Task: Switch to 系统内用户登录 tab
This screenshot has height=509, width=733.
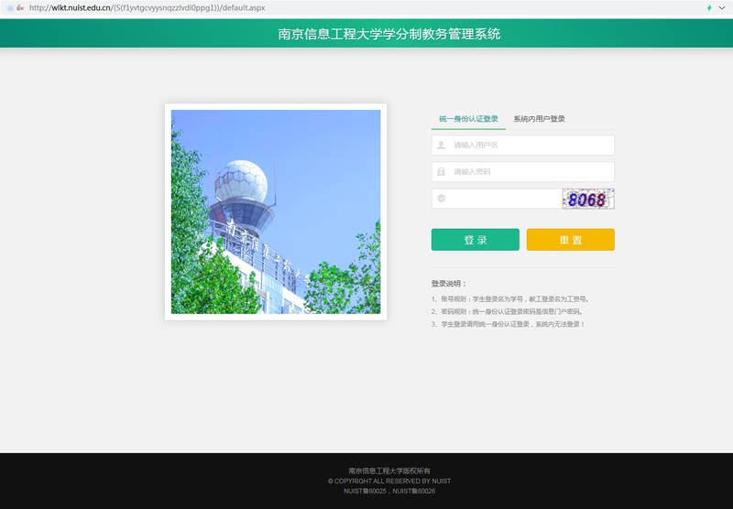Action: click(x=539, y=119)
